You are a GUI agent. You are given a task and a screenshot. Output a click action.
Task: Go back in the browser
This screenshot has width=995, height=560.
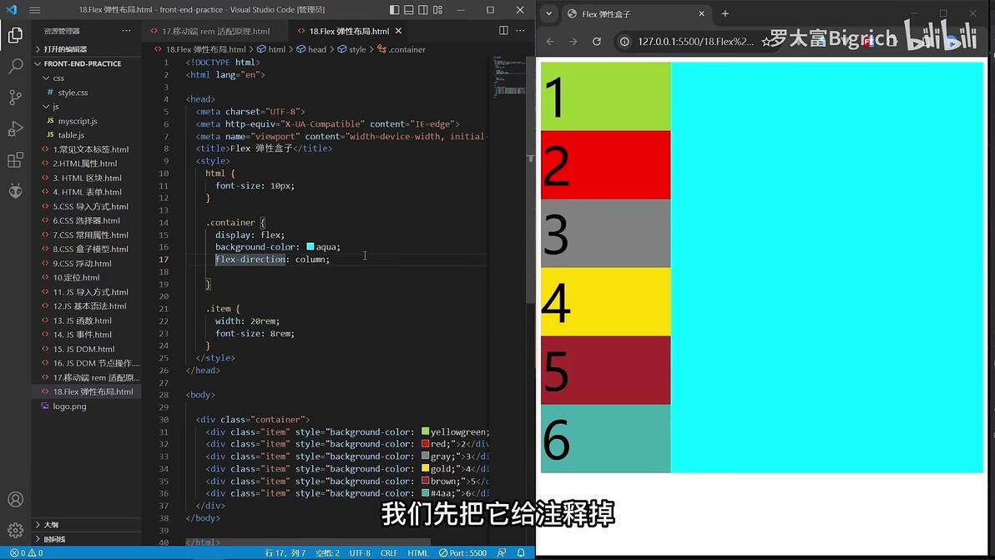[x=550, y=41]
